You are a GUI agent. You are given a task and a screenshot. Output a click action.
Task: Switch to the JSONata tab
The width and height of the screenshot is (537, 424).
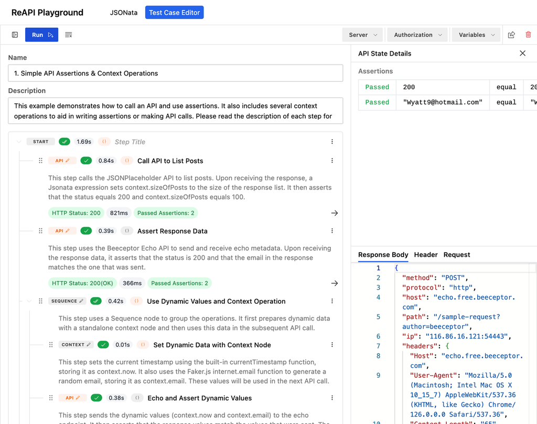click(124, 13)
